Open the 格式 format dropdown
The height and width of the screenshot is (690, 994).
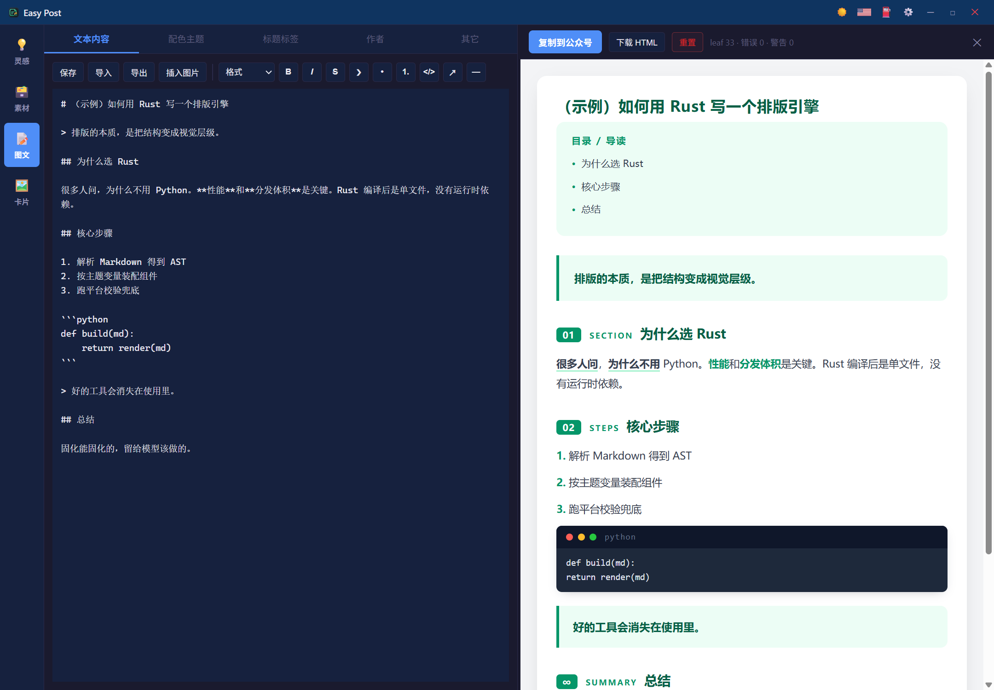246,72
